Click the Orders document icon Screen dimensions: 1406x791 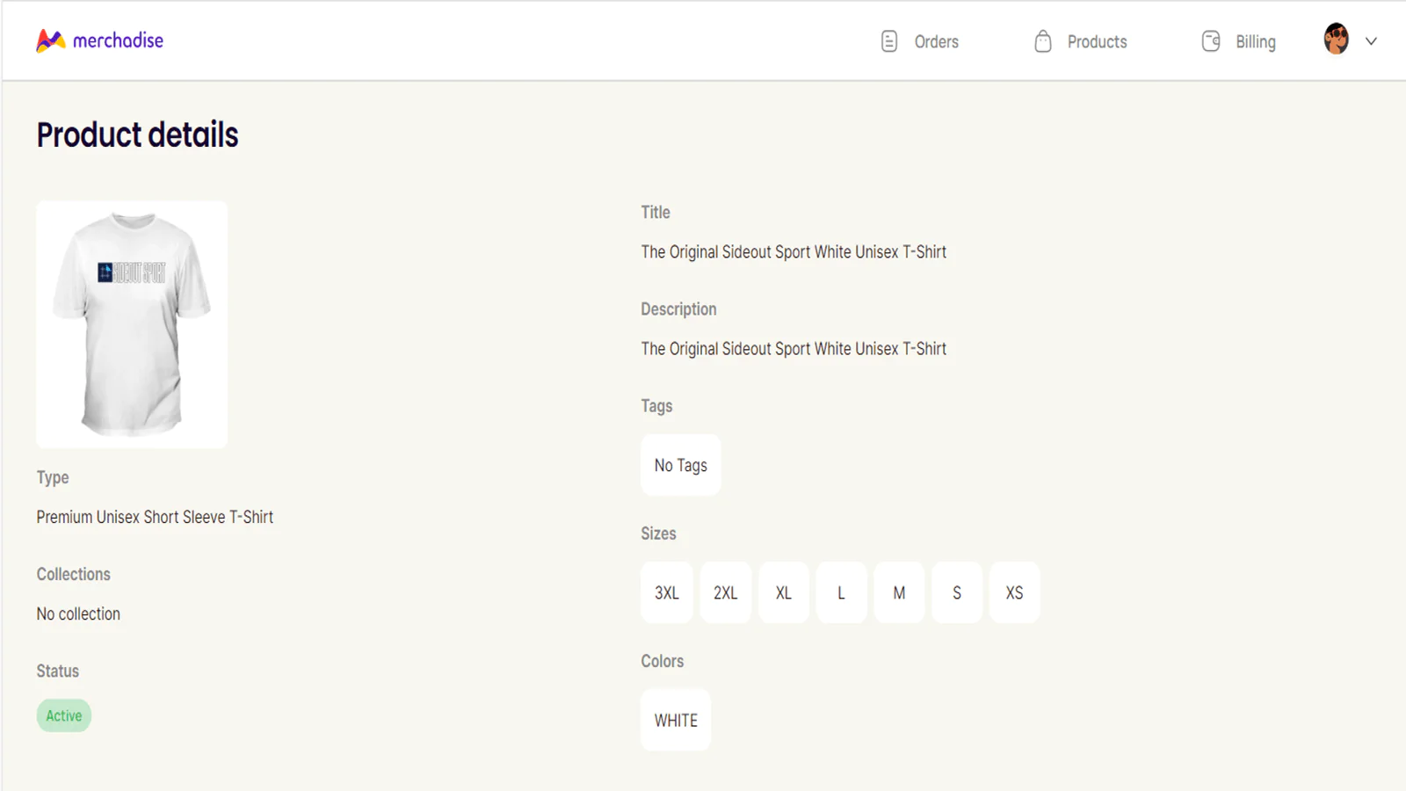point(888,41)
